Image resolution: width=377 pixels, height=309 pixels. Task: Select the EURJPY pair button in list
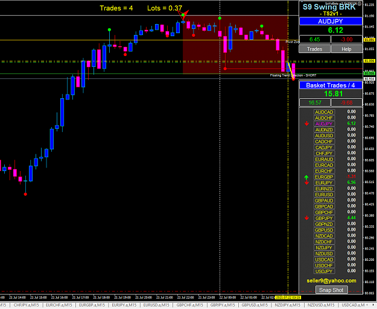tap(324, 183)
